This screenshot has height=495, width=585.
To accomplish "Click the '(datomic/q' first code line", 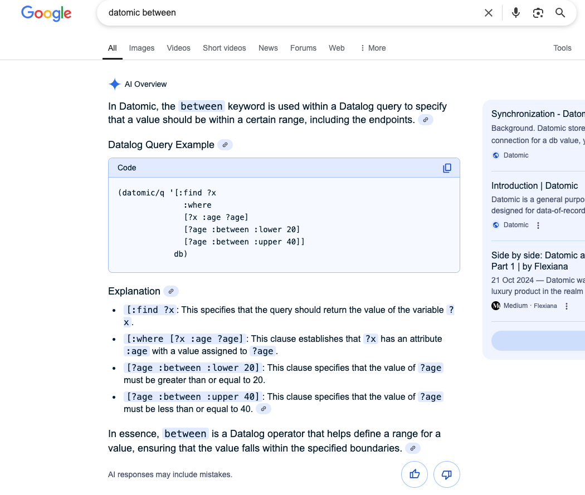I will (x=167, y=193).
